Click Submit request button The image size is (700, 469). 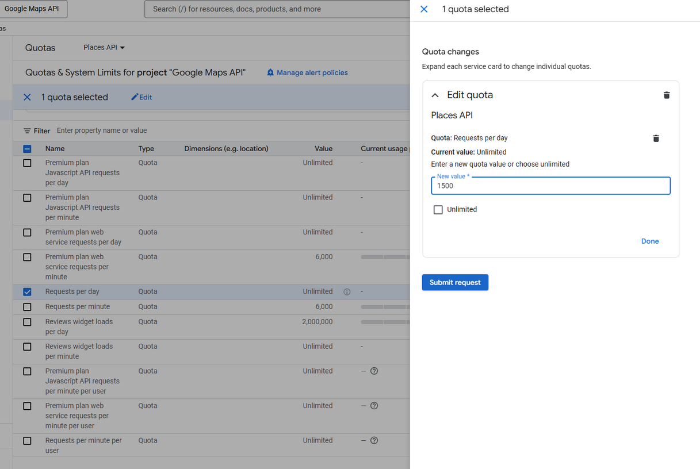point(455,282)
